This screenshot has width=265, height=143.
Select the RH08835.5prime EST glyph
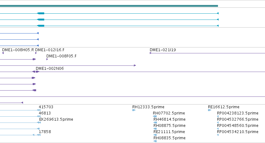click(x=155, y=141)
